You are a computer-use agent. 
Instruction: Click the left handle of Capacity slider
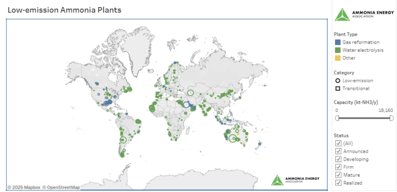(x=337, y=118)
